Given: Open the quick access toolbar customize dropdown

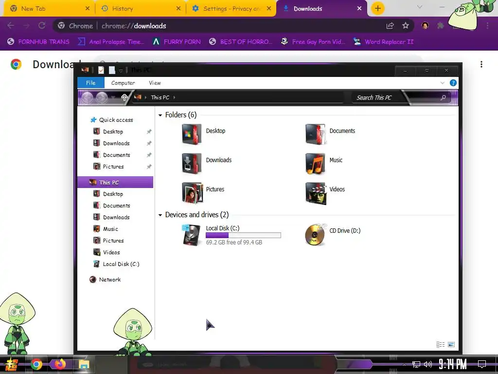Looking at the screenshot, I should (x=121, y=71).
